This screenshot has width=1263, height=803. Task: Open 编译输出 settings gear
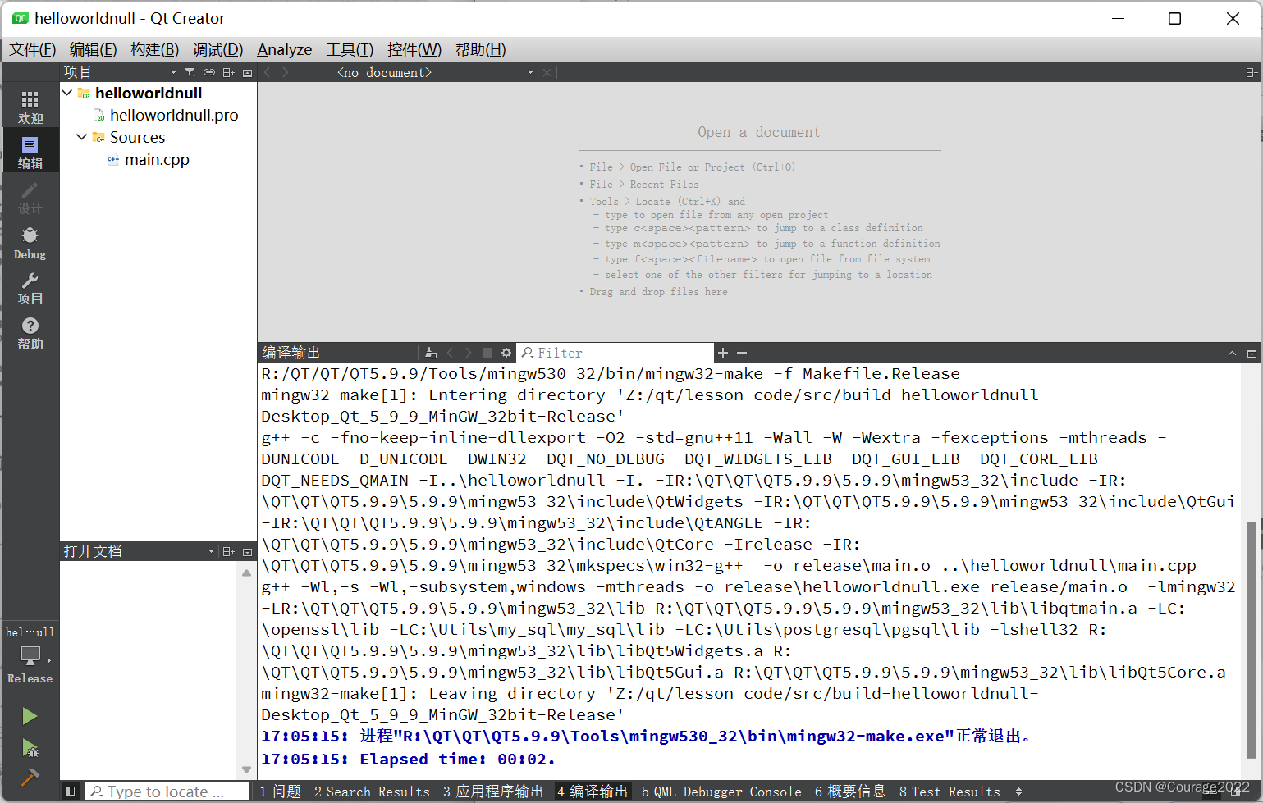506,353
